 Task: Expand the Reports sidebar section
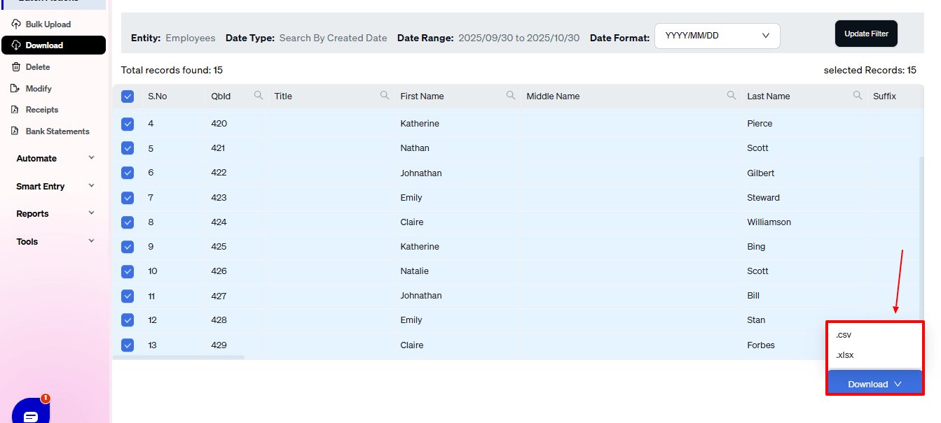55,214
